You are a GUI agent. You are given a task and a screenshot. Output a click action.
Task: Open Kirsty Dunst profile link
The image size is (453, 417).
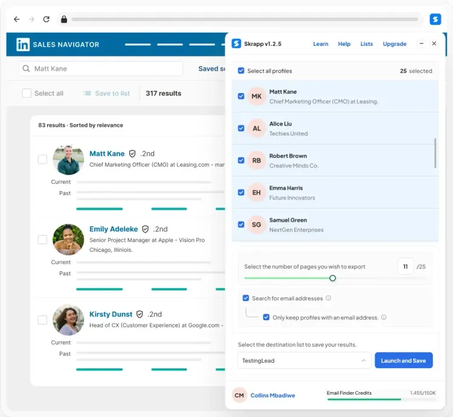click(111, 314)
